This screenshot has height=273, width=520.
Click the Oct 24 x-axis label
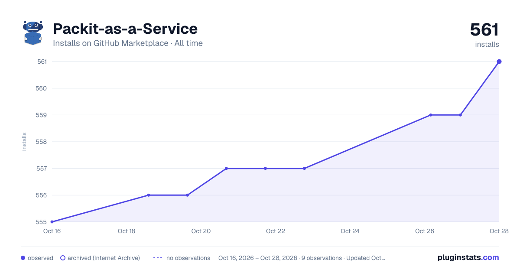click(x=350, y=231)
